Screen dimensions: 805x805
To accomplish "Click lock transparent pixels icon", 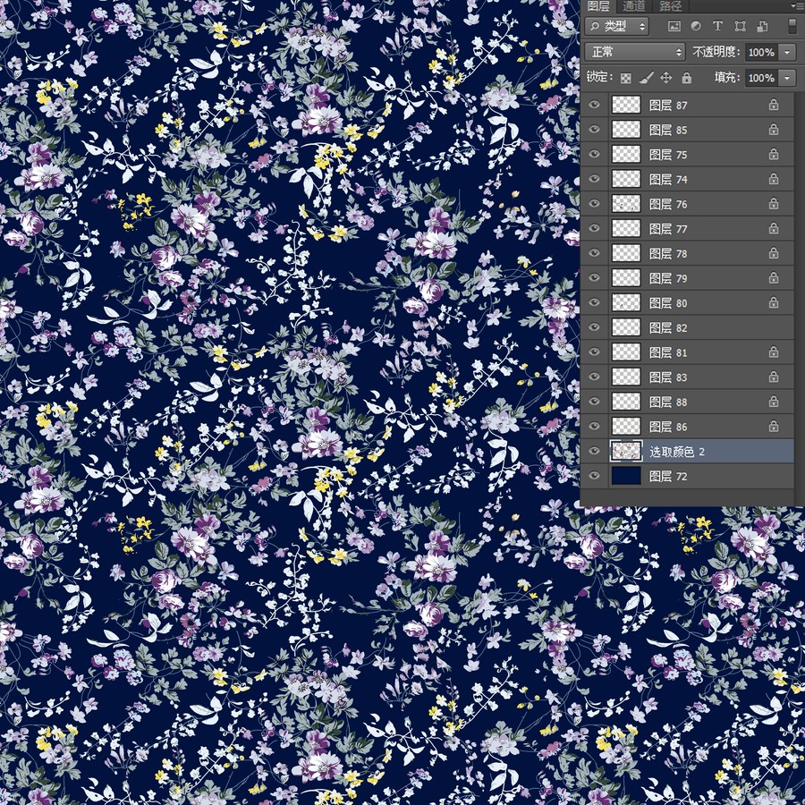I will 626,78.
